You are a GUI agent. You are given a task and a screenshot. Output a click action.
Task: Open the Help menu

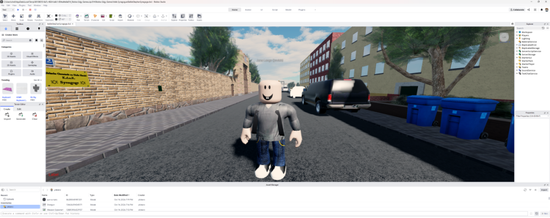[45, 5]
